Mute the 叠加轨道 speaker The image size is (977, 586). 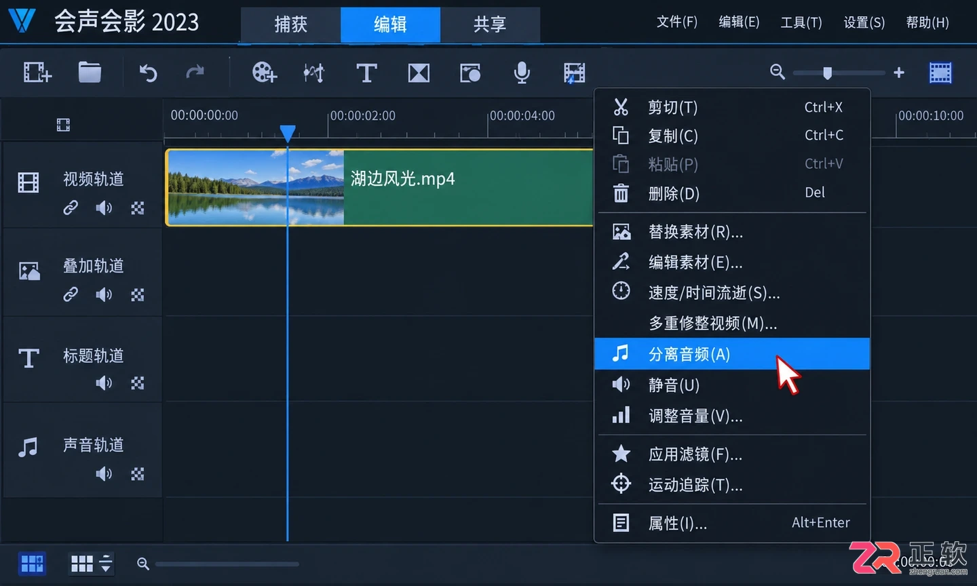click(104, 294)
